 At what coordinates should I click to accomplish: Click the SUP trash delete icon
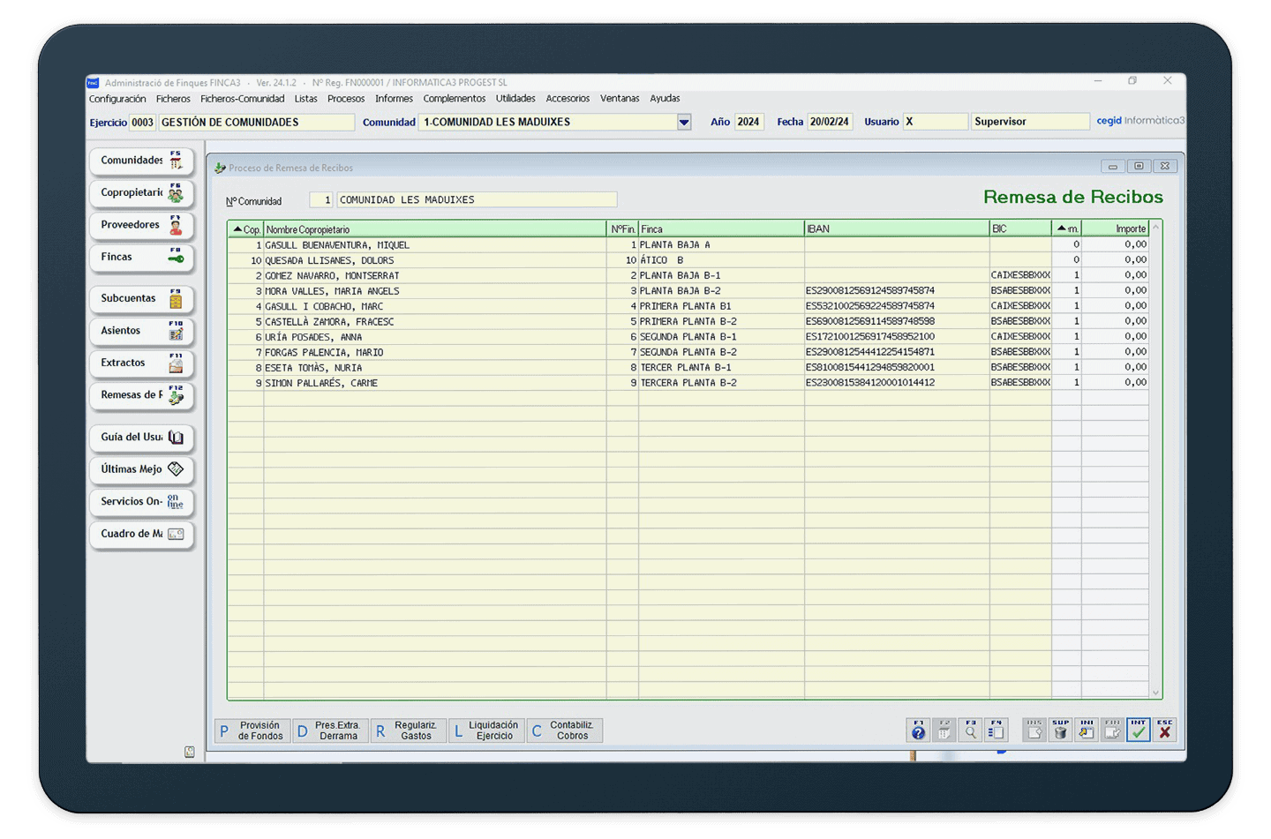(x=1060, y=730)
